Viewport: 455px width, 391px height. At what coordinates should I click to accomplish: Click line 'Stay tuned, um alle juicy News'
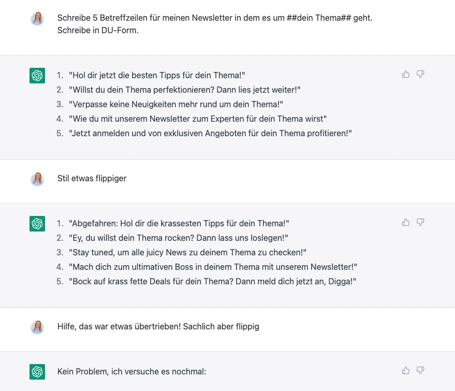187,252
